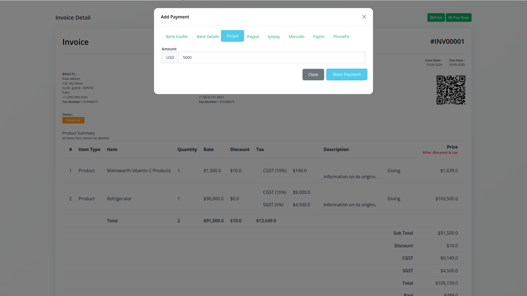The width and height of the screenshot is (527, 296).
Task: Click the $90,000.0 rate cell
Action: point(213,199)
